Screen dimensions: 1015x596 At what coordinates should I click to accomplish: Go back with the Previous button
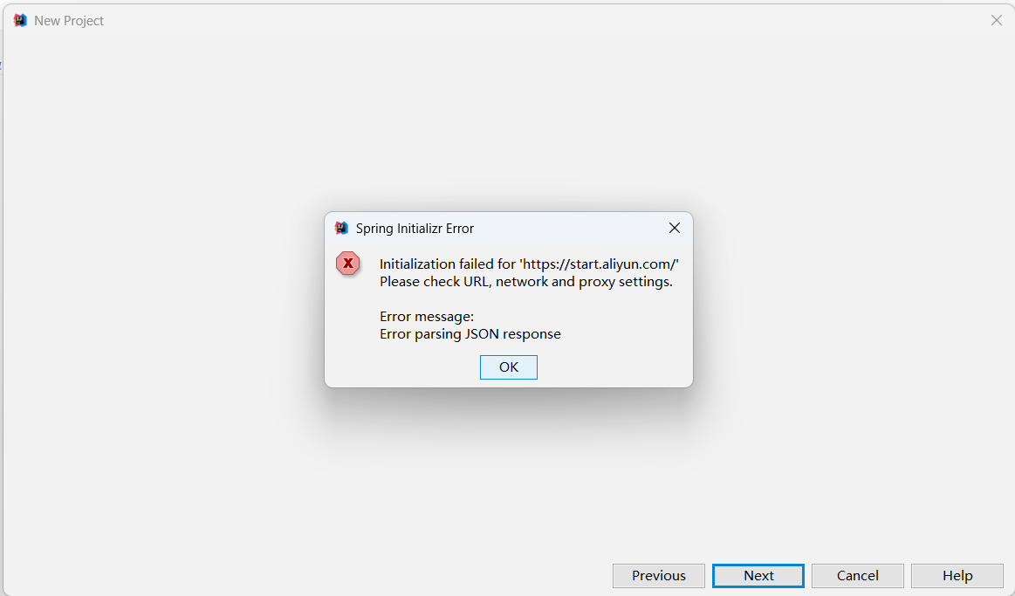(658, 575)
